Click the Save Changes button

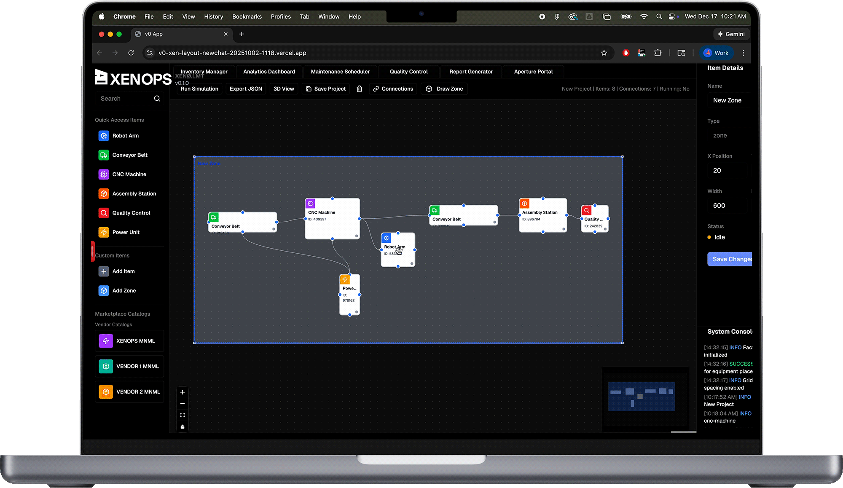[730, 259]
